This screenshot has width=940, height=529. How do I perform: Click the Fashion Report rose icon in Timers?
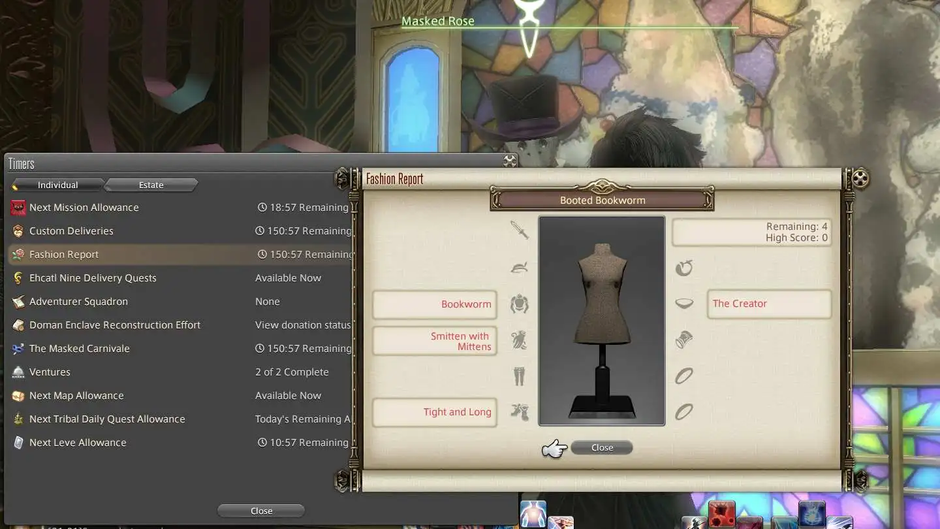tap(18, 255)
